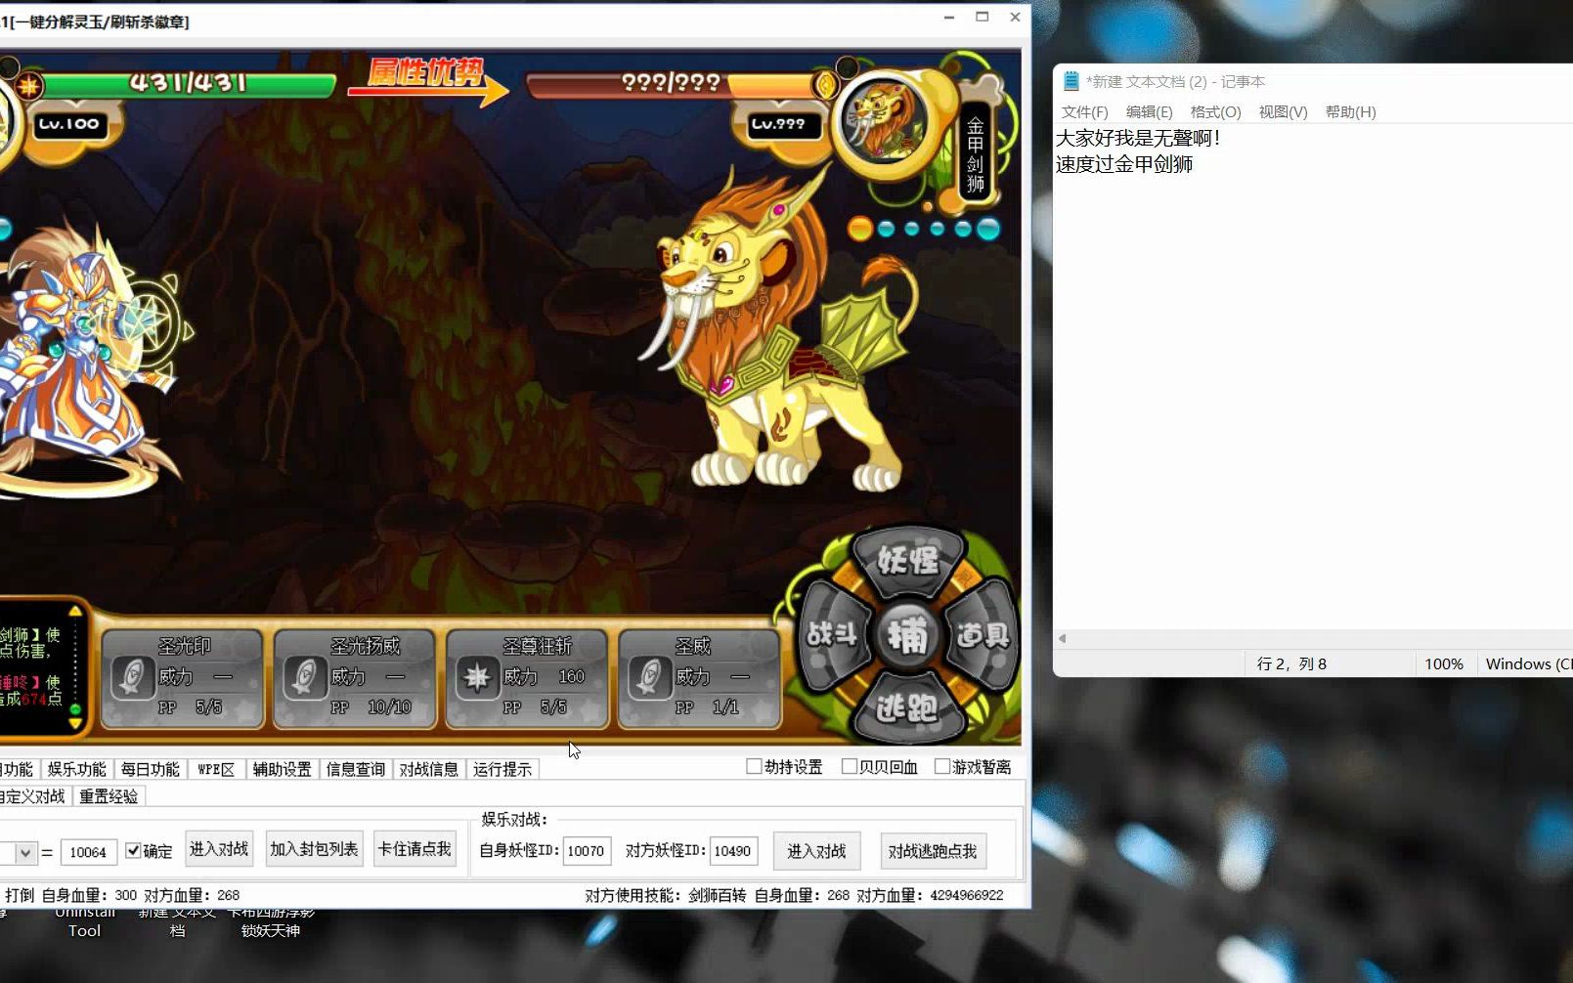Switch to the 娱乐功能 tab
Viewport: 1573px width, 983px height.
click(77, 770)
